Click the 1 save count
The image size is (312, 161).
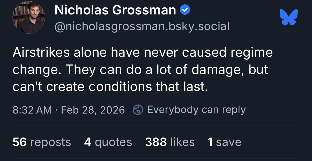pos(224,142)
